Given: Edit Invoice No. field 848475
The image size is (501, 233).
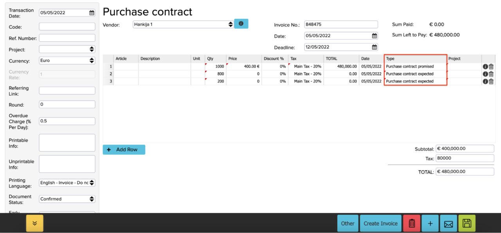Looking at the screenshot, I should (341, 24).
